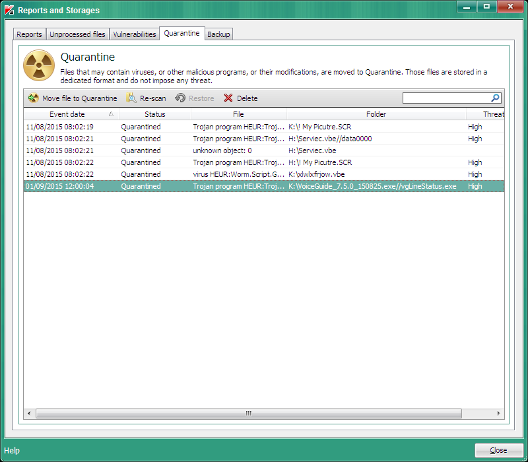This screenshot has width=528, height=462.
Task: Click the Restore arrow icon
Action: click(180, 98)
